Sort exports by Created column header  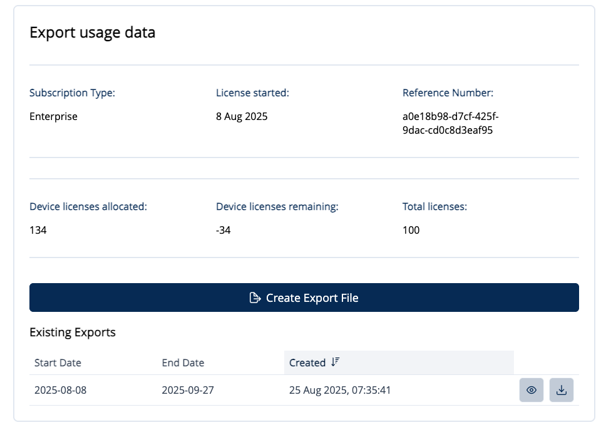pos(307,362)
